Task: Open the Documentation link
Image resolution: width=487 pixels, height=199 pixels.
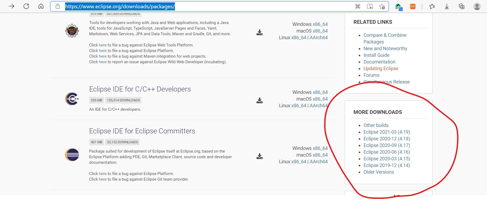Action: tap(379, 62)
